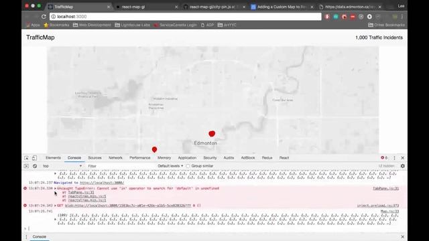This screenshot has width=429, height=241.
Task: Open the Map.js source link
Action: pos(389,212)
